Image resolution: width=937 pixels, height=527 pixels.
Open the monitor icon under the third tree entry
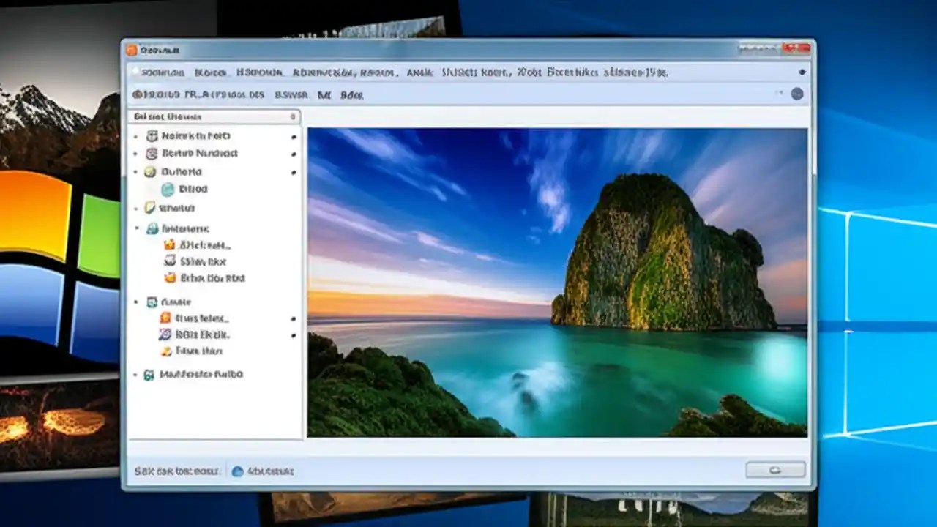pyautogui.click(x=169, y=189)
